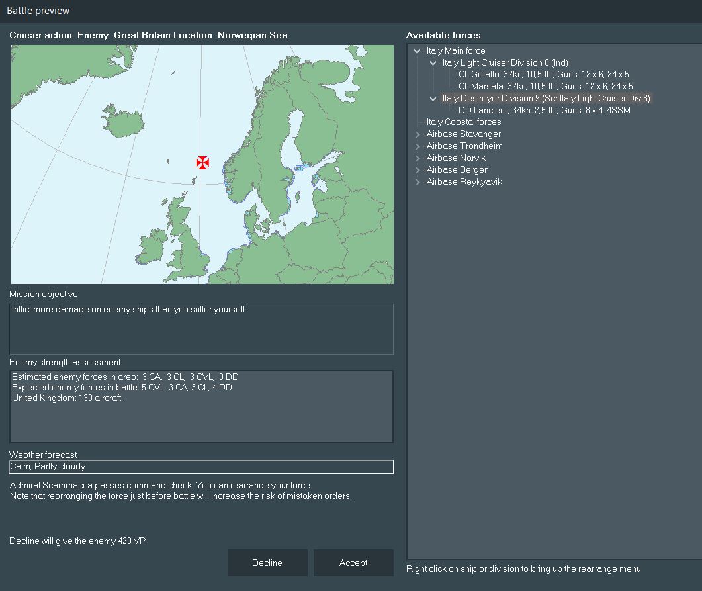Select Italy Light Cruiser Division 8 (Ind)
The width and height of the screenshot is (702, 591).
point(505,63)
